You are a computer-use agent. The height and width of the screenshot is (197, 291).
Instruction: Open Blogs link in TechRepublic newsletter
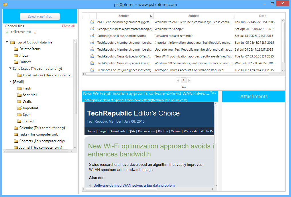point(103,131)
